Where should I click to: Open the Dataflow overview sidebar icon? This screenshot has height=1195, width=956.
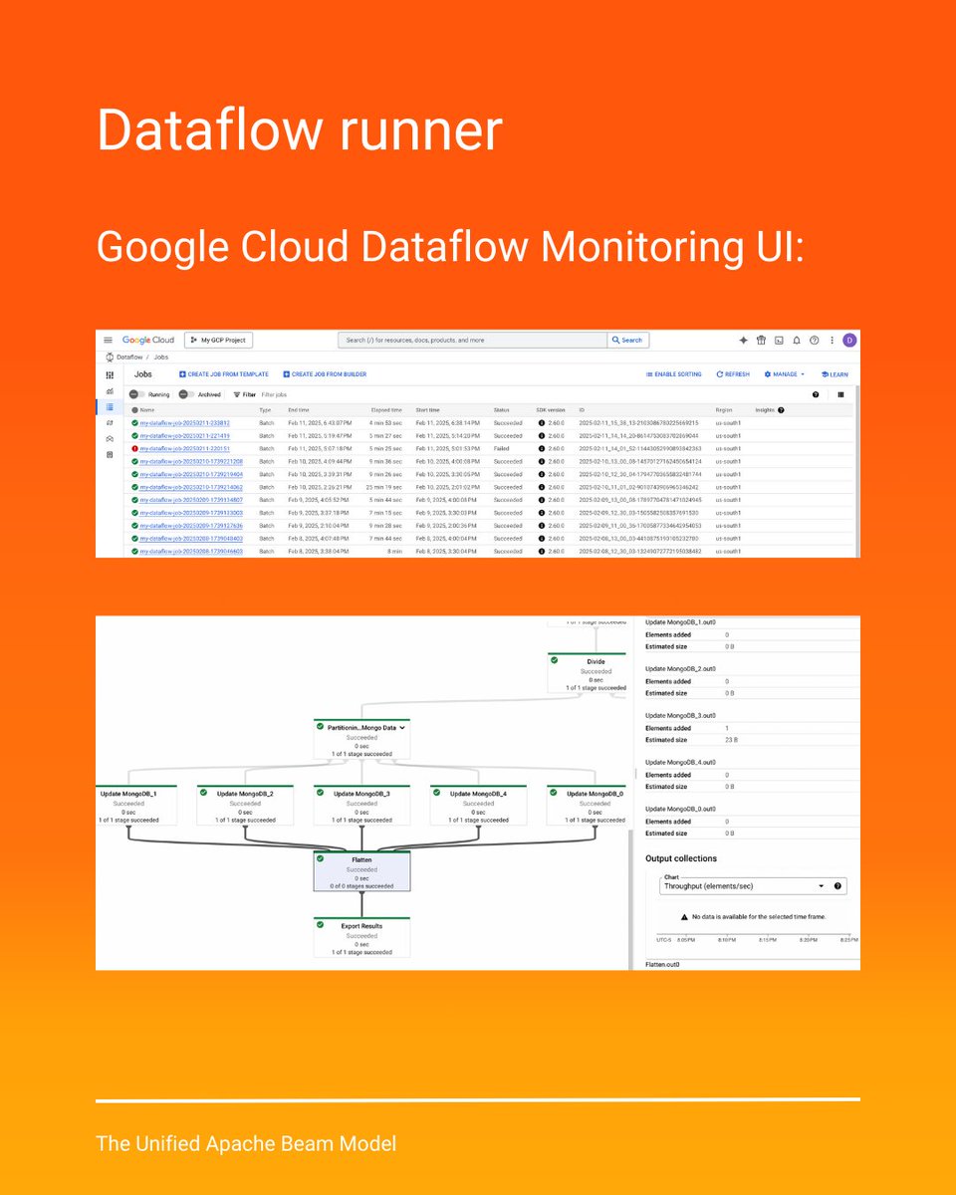point(110,374)
